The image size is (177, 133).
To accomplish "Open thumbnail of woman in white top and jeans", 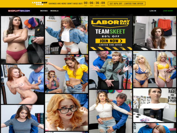I will click(x=110, y=111).
